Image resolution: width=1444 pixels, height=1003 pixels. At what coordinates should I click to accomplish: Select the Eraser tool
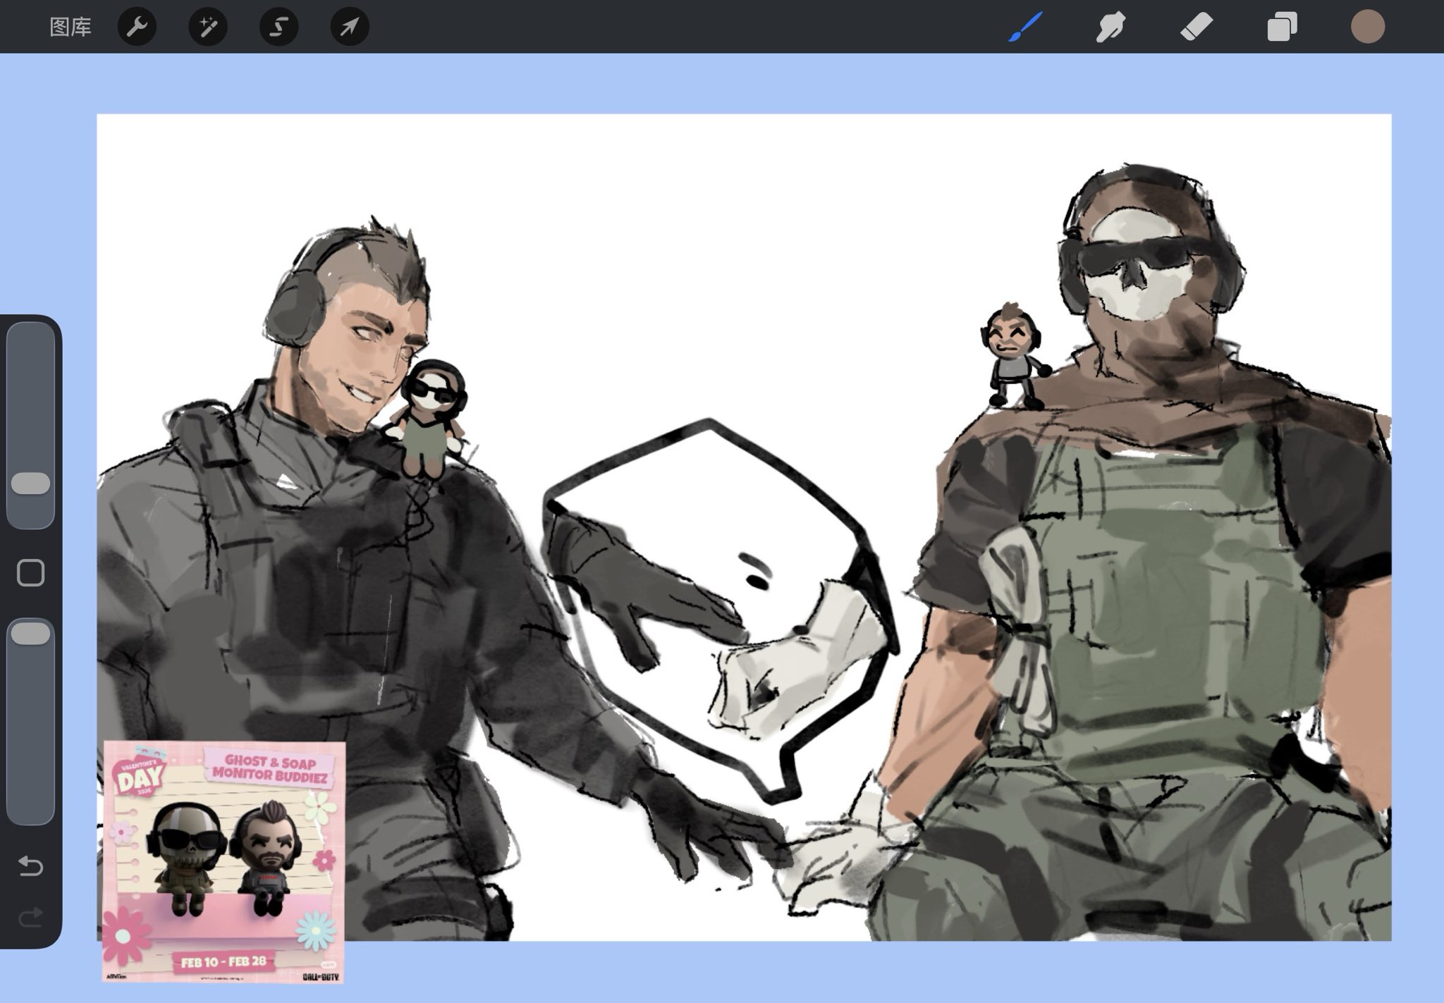coord(1197,27)
